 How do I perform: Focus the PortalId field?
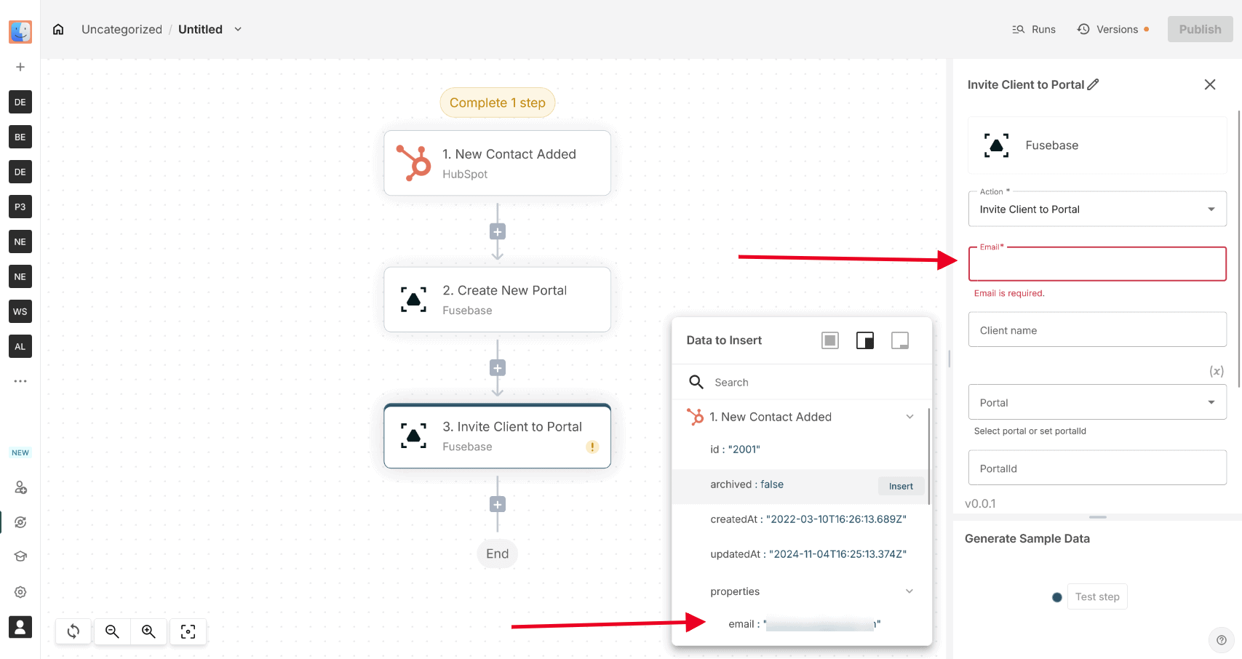(x=1097, y=468)
